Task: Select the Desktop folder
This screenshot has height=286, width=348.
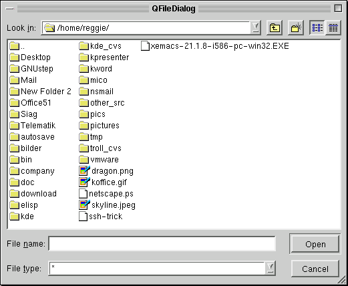Action: point(30,57)
